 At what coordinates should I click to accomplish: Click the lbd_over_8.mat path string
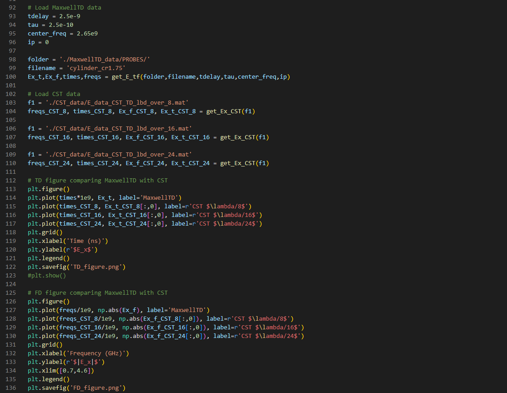click(x=117, y=102)
